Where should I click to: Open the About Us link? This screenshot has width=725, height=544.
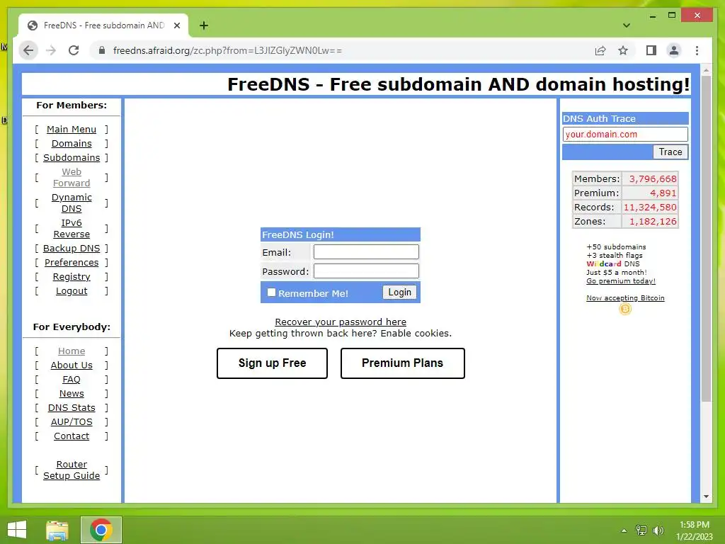point(72,365)
